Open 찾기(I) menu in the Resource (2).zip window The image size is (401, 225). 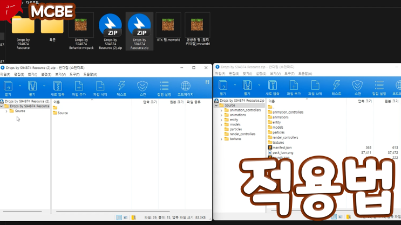[x=32, y=74]
